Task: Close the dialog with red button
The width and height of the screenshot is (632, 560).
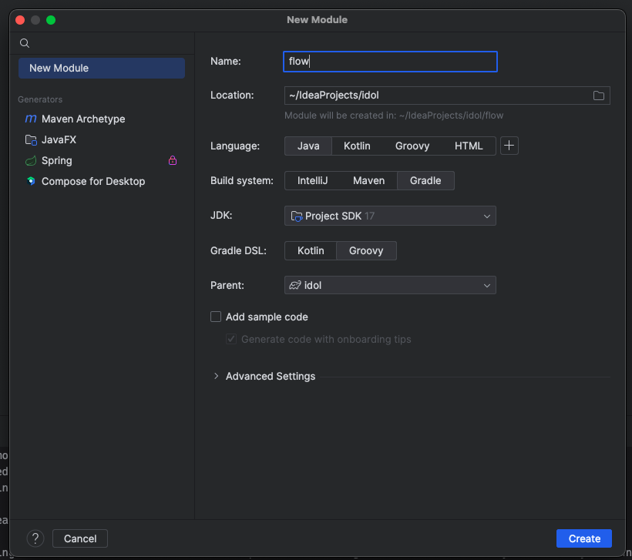Action: [20, 20]
